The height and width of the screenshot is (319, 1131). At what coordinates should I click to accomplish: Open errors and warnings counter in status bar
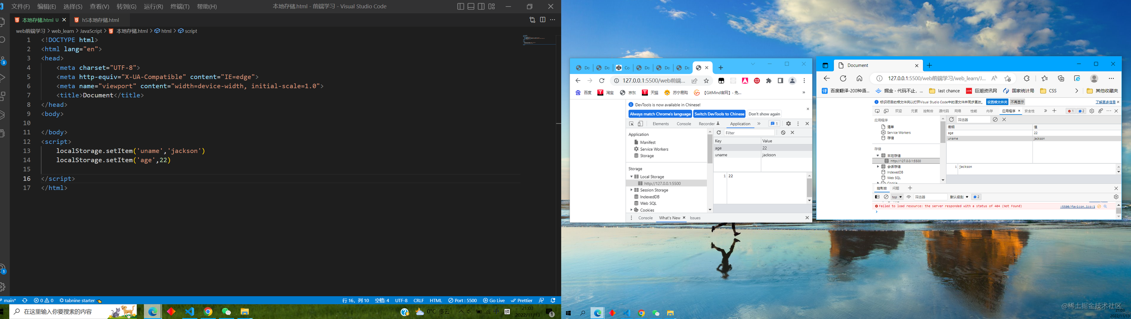(43, 301)
